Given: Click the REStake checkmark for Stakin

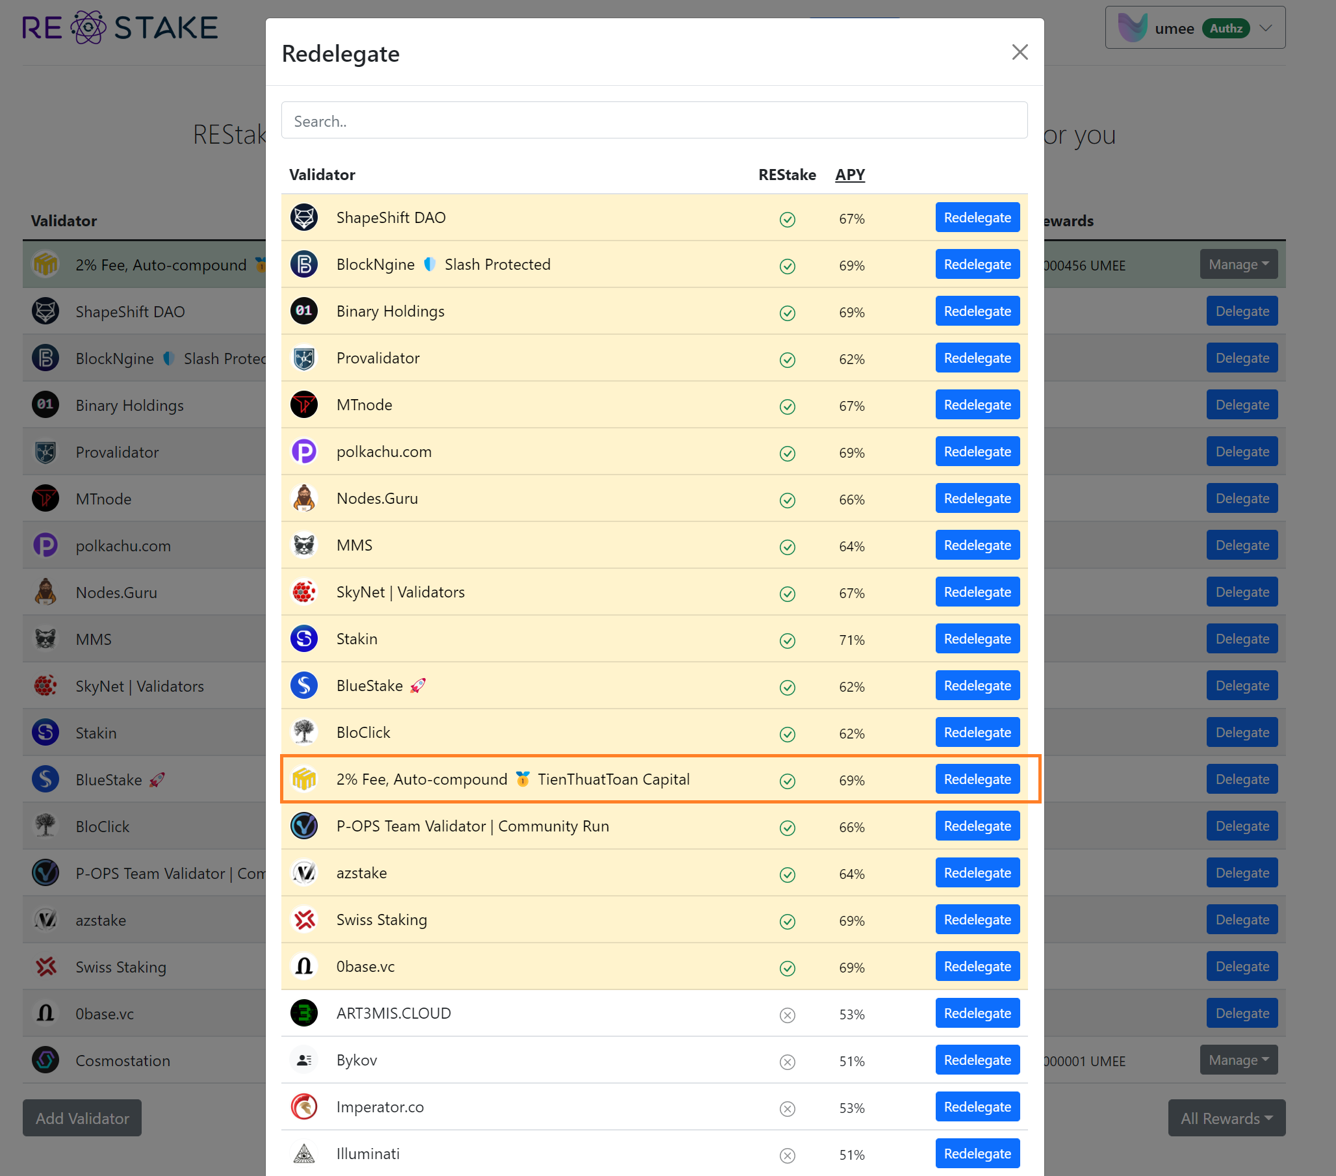Looking at the screenshot, I should 787,640.
